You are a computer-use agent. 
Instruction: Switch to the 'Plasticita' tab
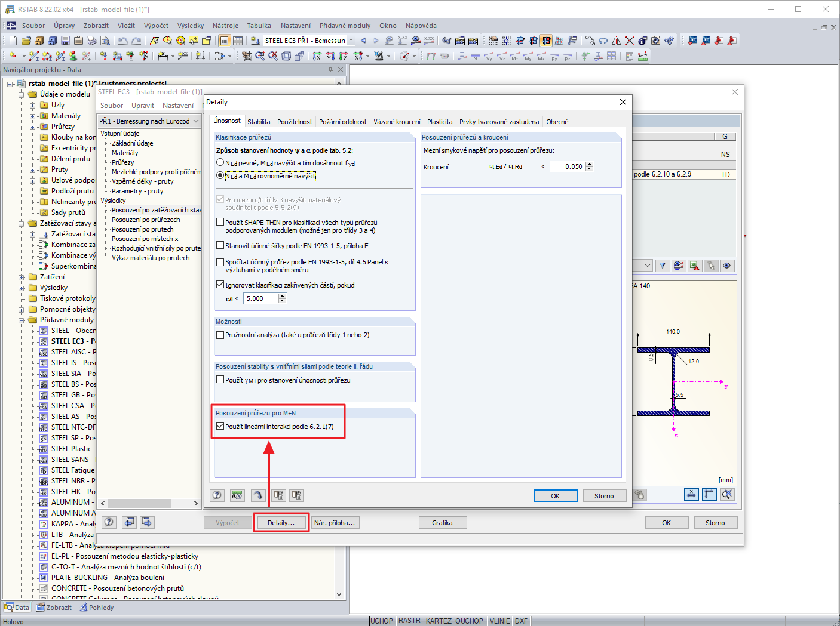440,122
